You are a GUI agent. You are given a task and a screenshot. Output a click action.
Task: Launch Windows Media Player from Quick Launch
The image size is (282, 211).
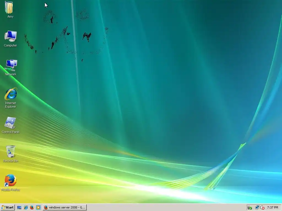[x=38, y=207]
